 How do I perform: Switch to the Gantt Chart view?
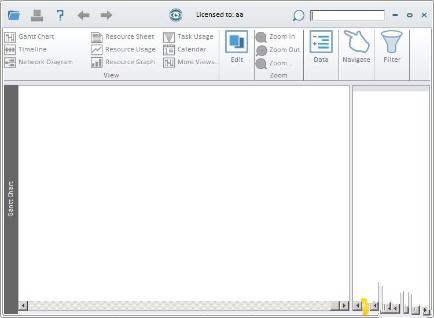(x=30, y=36)
